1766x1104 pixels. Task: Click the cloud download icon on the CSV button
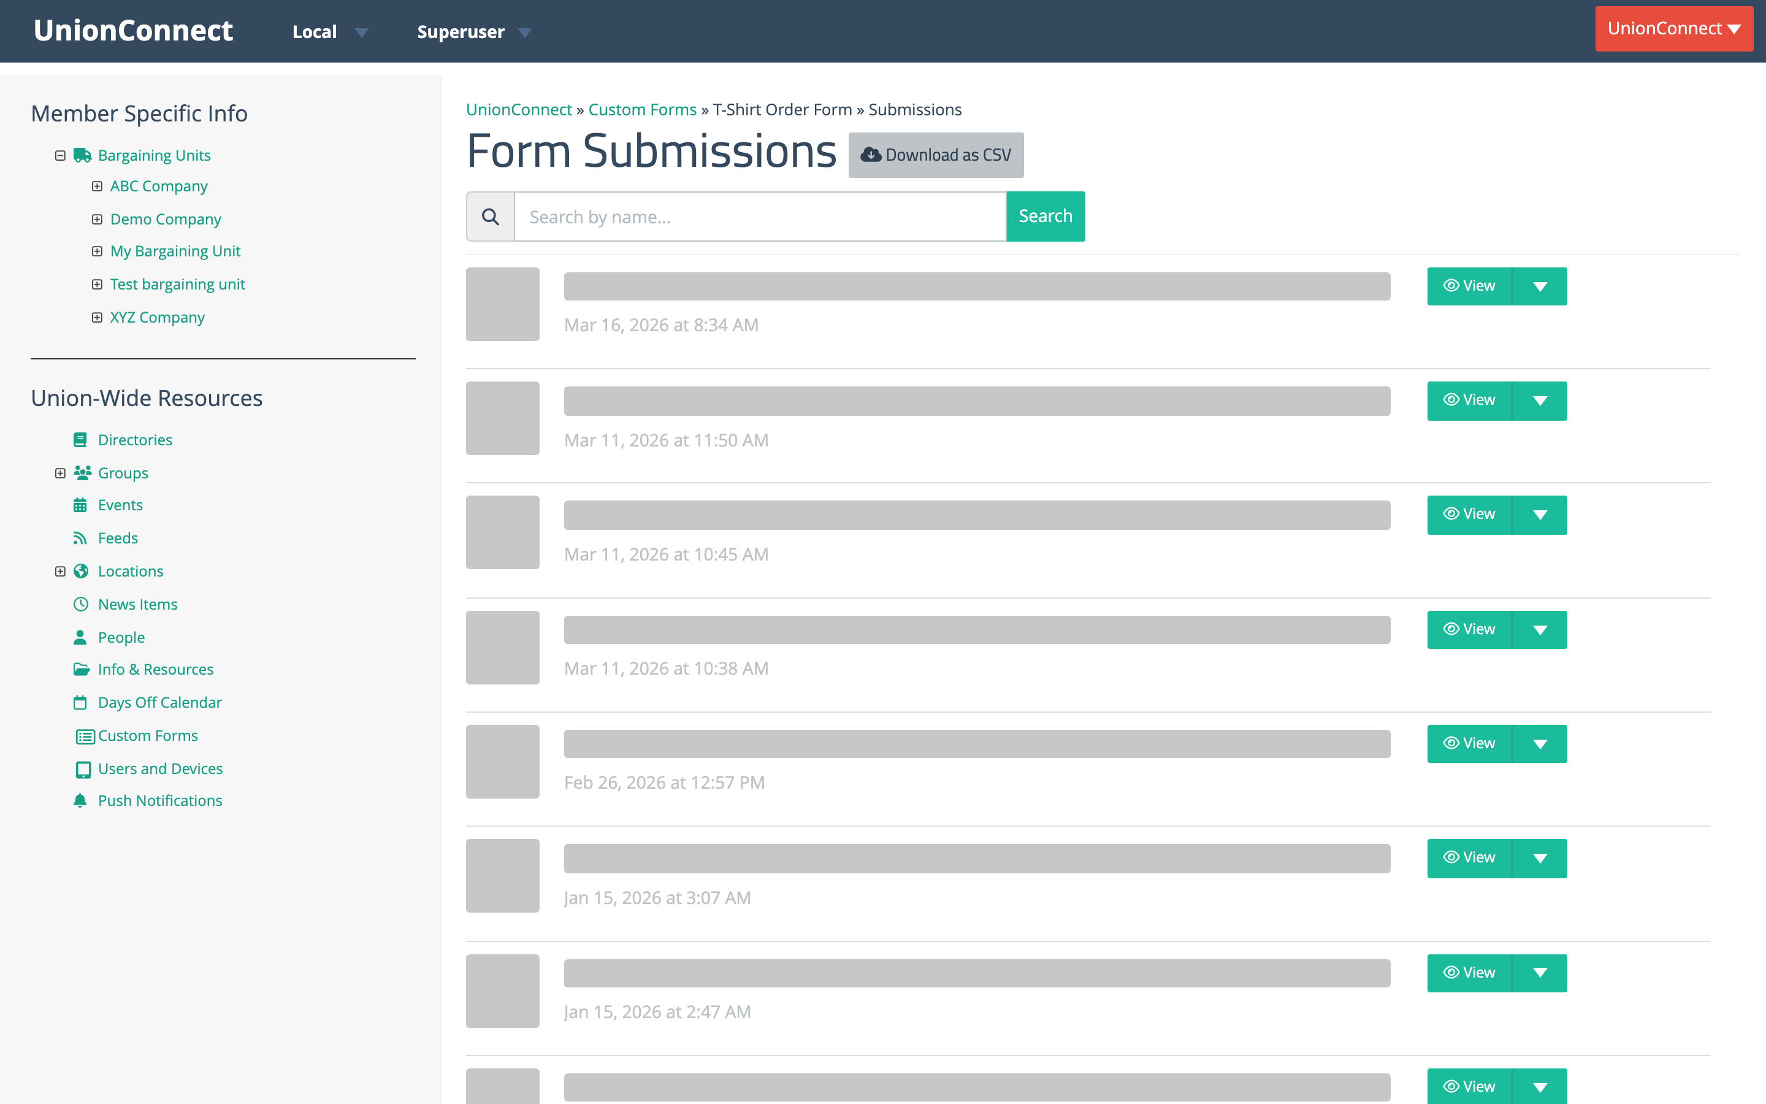(870, 155)
